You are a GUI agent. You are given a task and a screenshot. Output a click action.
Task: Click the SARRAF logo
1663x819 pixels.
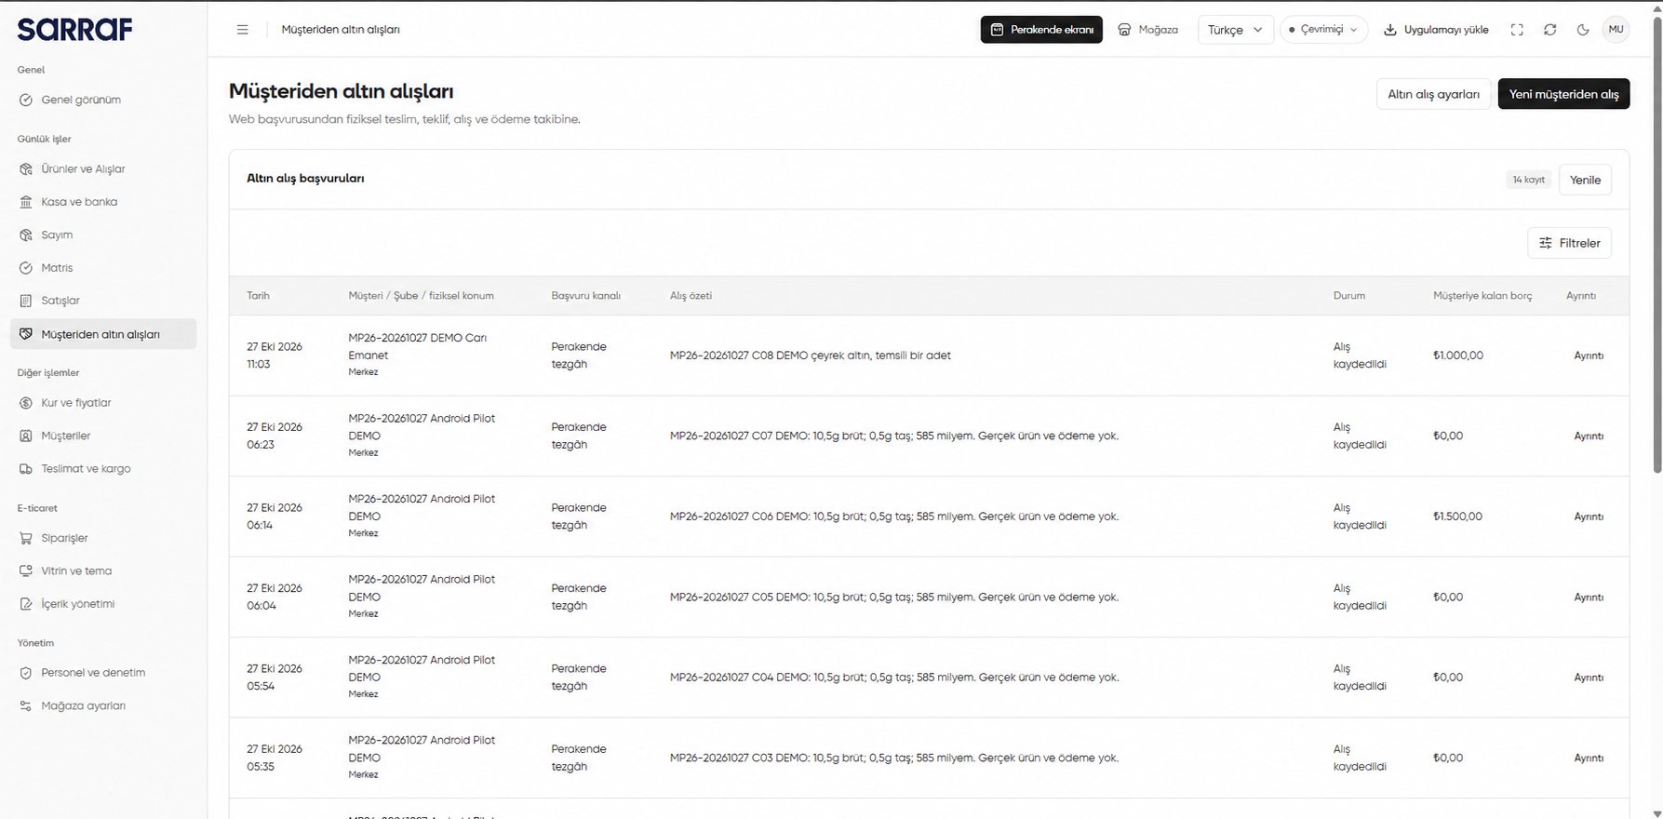[74, 30]
